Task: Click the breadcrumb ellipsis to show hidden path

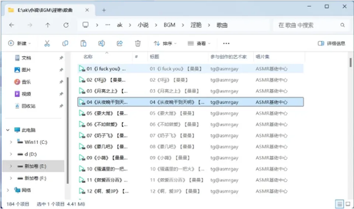Action: tap(108, 25)
